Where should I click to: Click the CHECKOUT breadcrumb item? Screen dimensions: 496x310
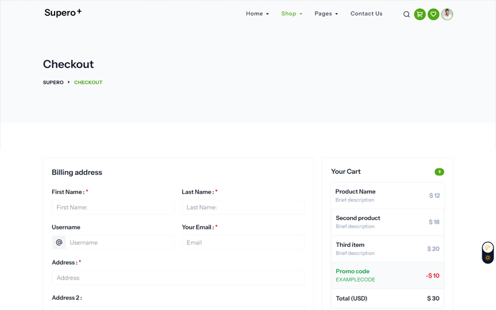88,82
